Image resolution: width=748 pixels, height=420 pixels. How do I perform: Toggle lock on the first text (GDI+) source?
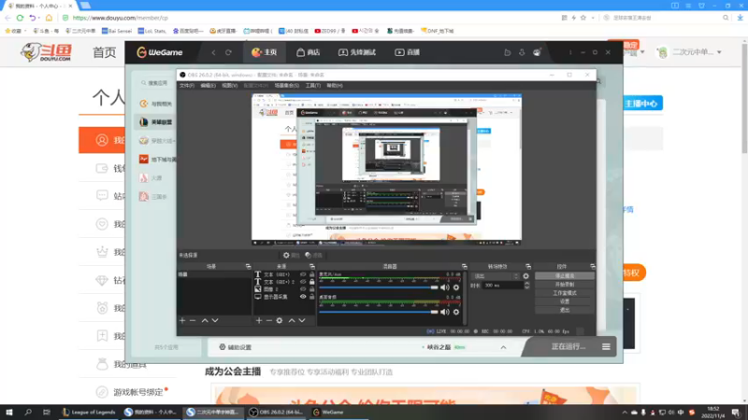pos(312,274)
